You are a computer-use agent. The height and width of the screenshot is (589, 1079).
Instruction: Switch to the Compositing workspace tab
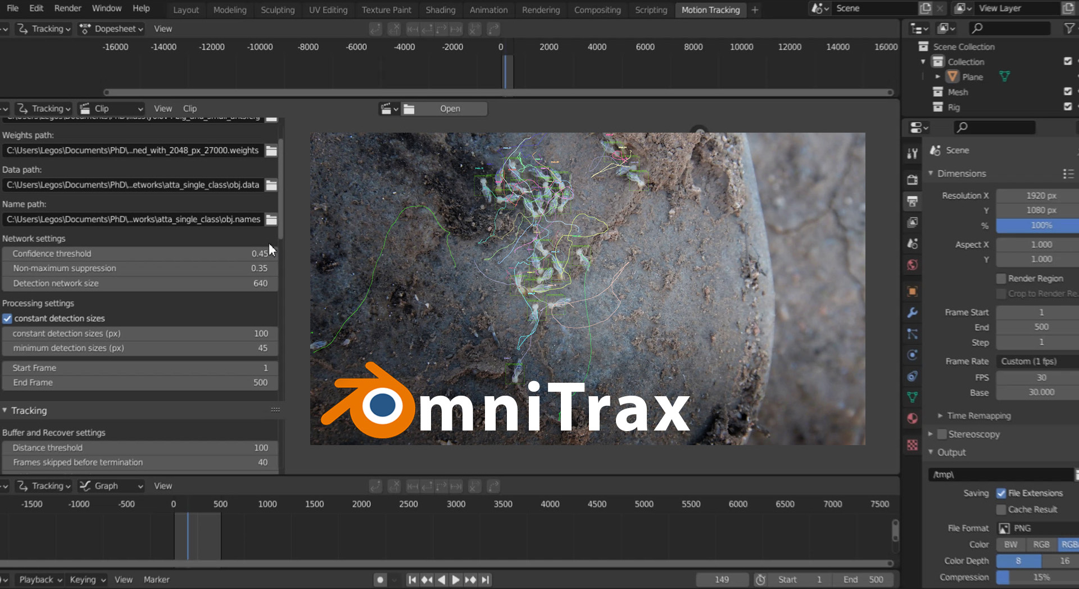click(x=597, y=10)
